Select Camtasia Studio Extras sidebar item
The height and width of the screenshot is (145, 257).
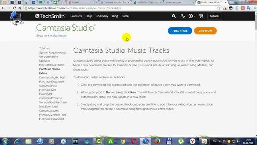[x=49, y=71]
